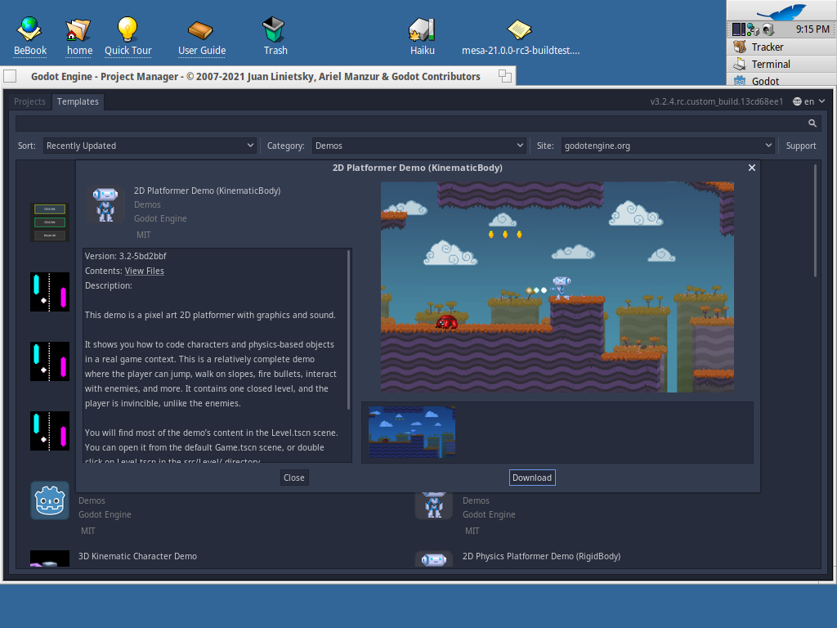837x628 pixels.
Task: Click the robot asset icon in dialog
Action: coord(105,204)
